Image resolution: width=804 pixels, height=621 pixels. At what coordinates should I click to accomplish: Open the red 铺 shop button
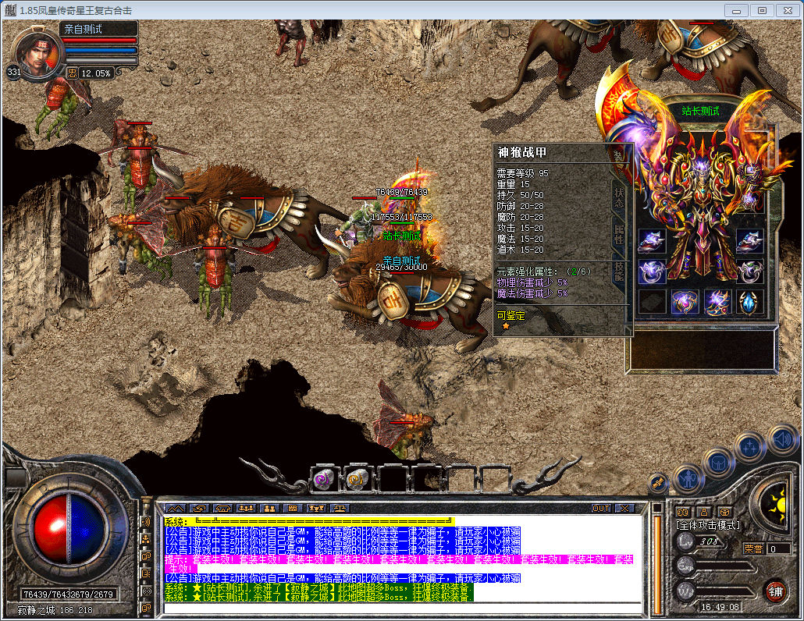[x=775, y=592]
